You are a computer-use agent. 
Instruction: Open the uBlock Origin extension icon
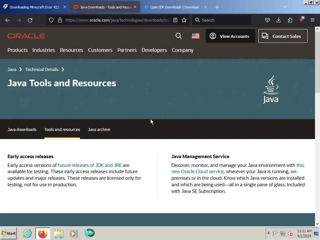coord(302,20)
